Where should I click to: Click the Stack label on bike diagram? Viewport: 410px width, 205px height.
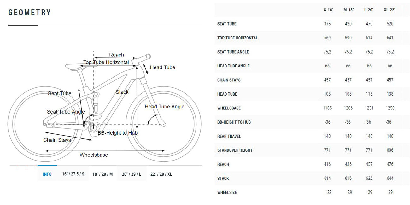(x=122, y=92)
